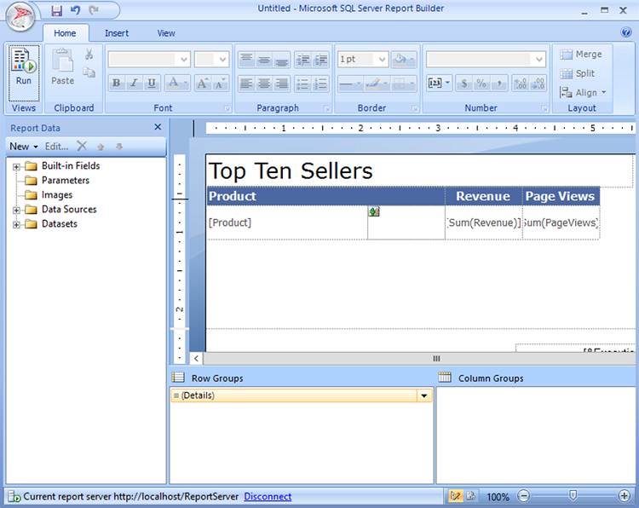Redo the last undone action
Image resolution: width=639 pixels, height=508 pixels.
tap(94, 10)
